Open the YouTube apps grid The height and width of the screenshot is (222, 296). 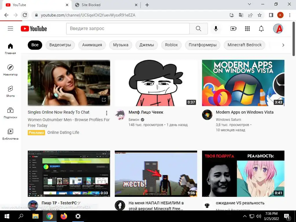click(x=247, y=29)
